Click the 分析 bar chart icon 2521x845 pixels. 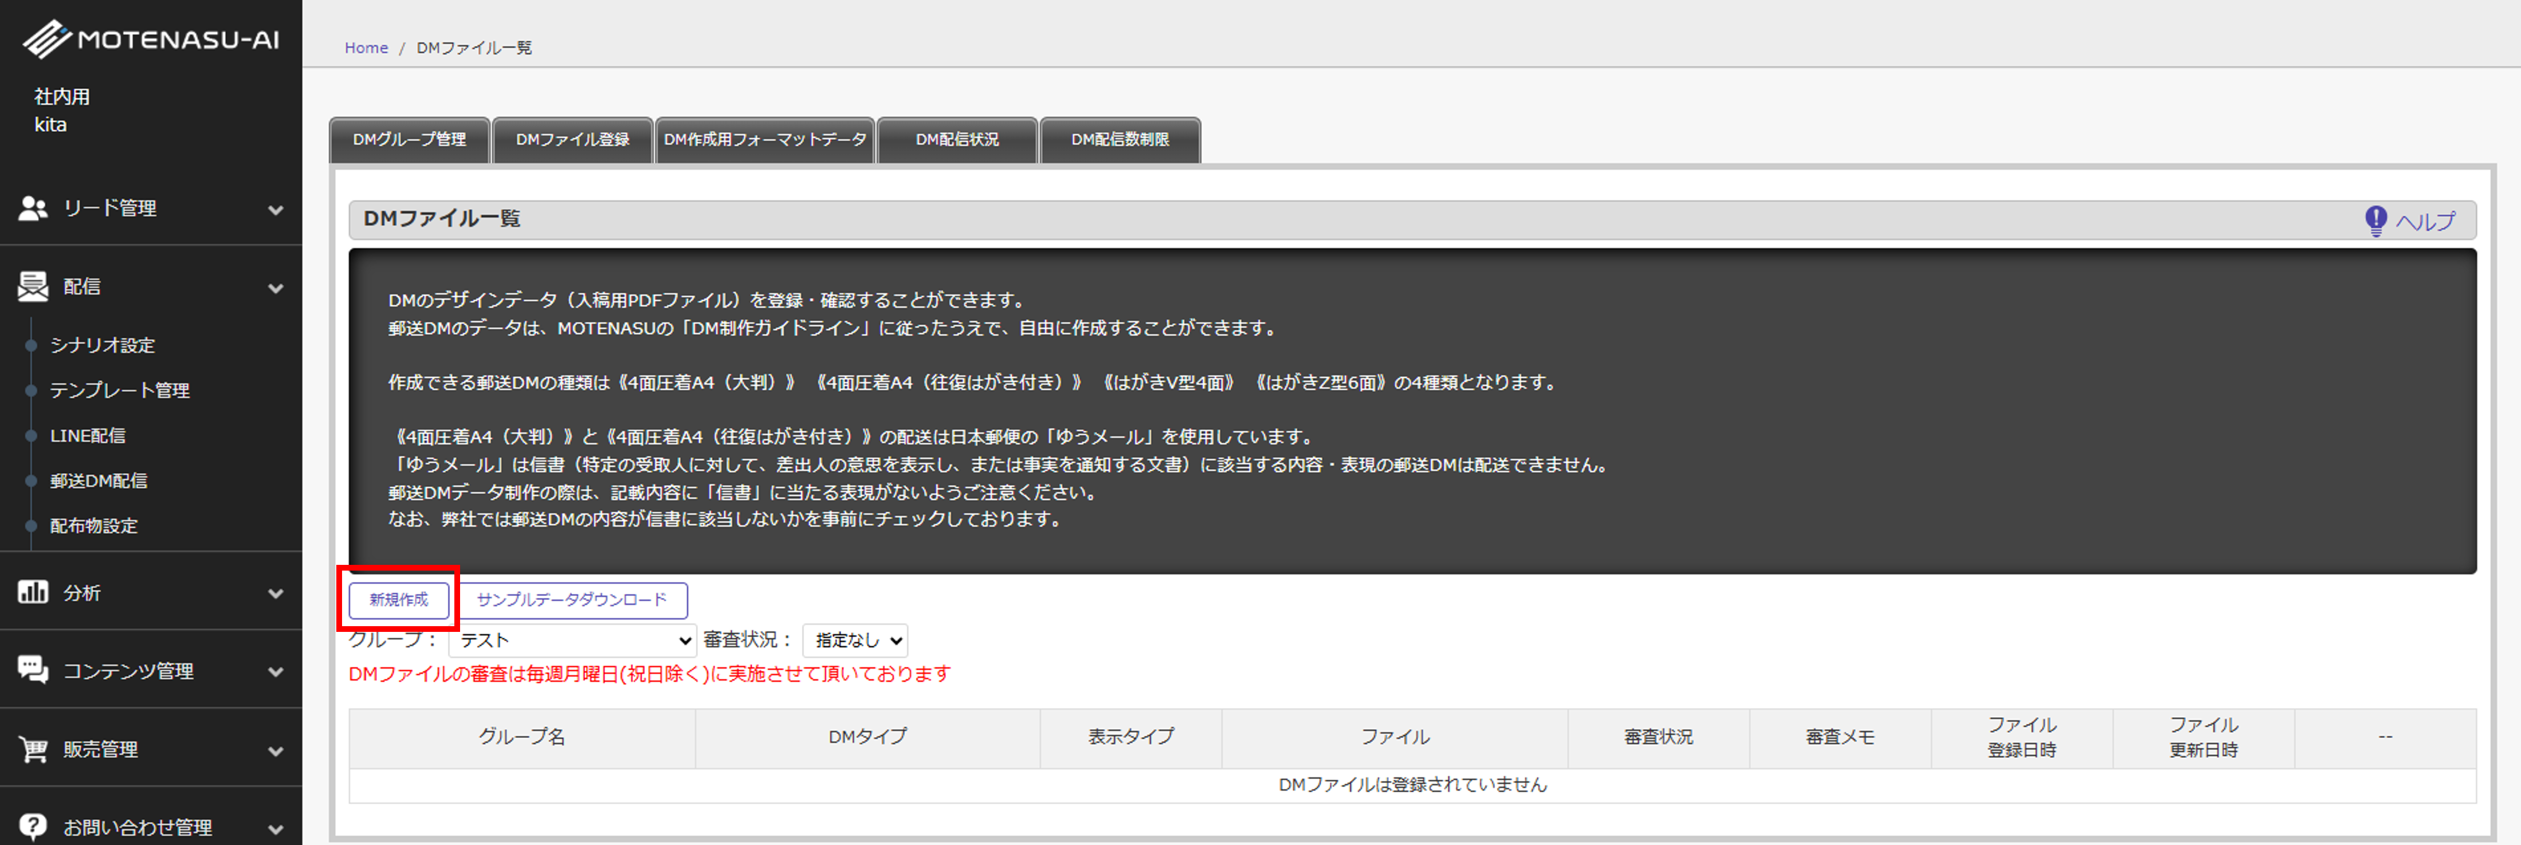[x=33, y=593]
